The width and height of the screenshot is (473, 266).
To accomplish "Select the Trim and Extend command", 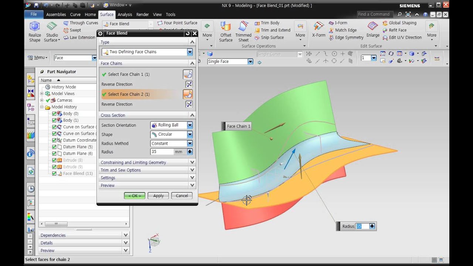I will tap(272, 30).
